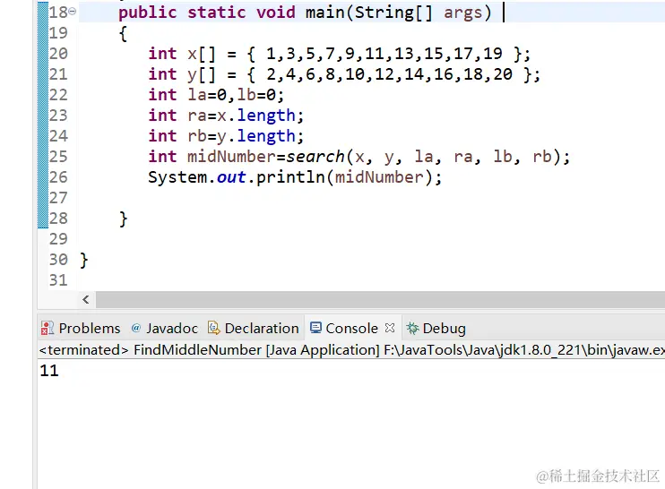Image resolution: width=665 pixels, height=489 pixels.
Task: Click the console output value 11
Action: tap(49, 371)
